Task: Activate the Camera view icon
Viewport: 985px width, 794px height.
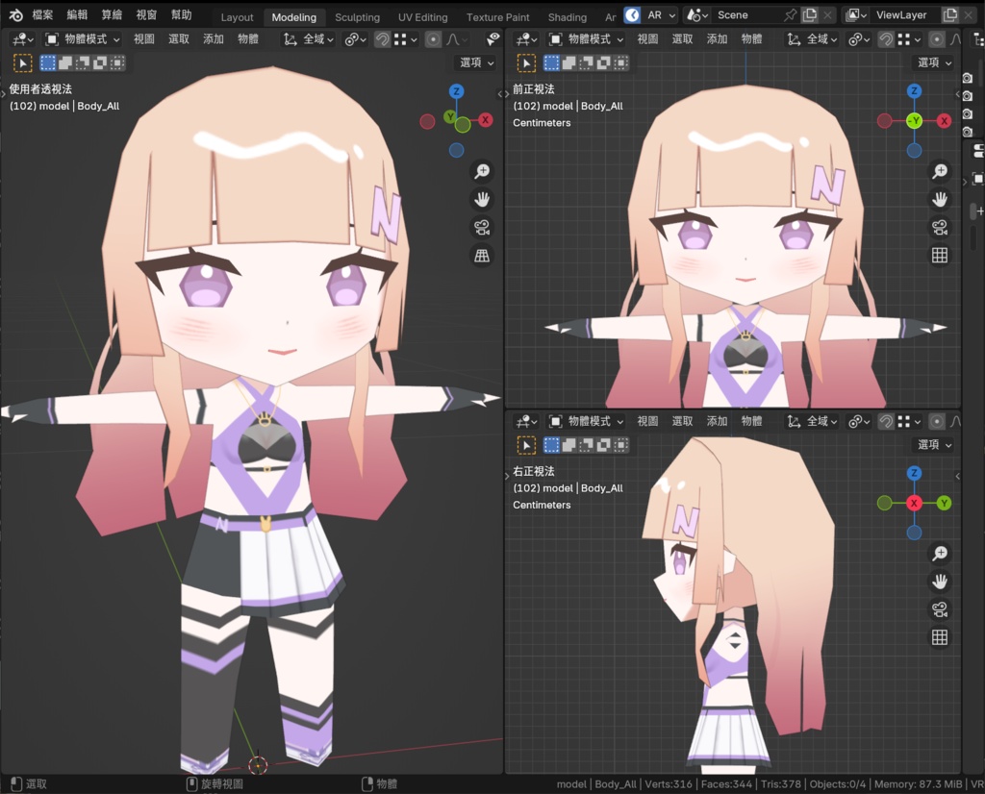Action: point(482,227)
